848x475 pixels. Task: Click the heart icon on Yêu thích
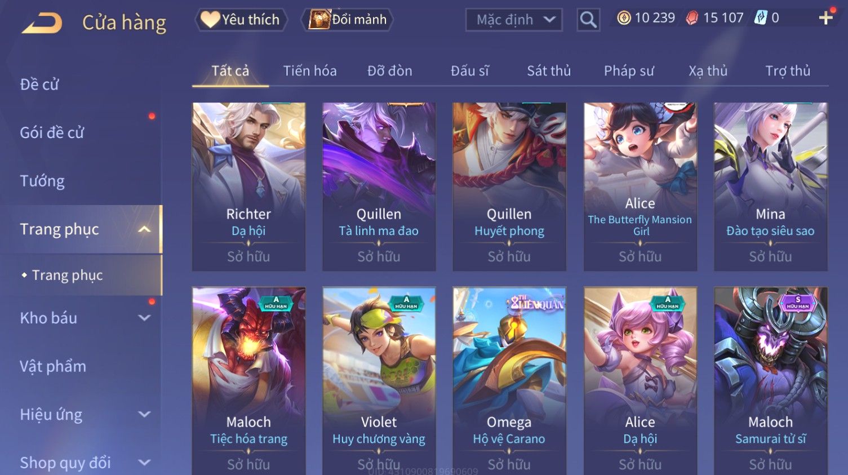click(x=210, y=19)
